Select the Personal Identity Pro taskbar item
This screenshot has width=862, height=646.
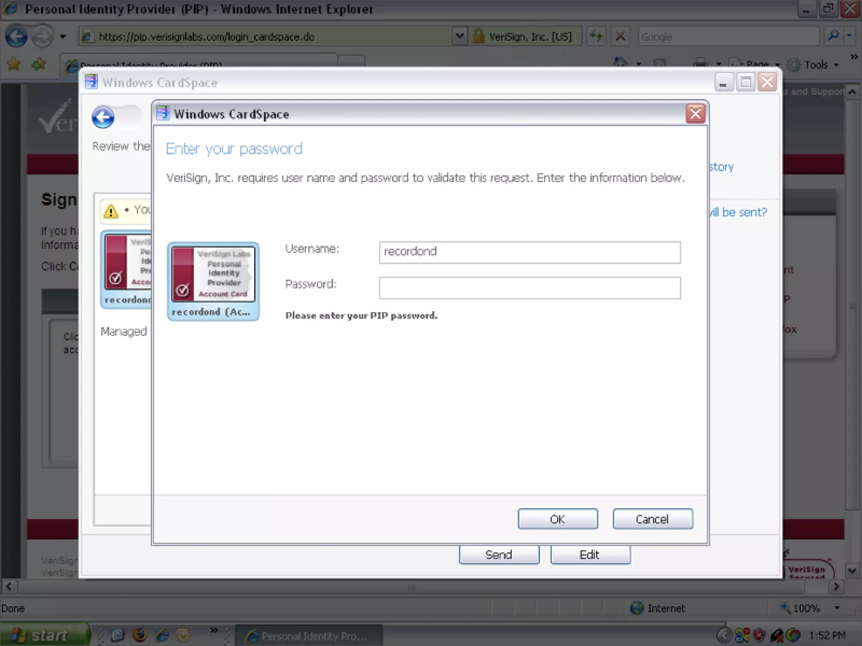(x=308, y=636)
